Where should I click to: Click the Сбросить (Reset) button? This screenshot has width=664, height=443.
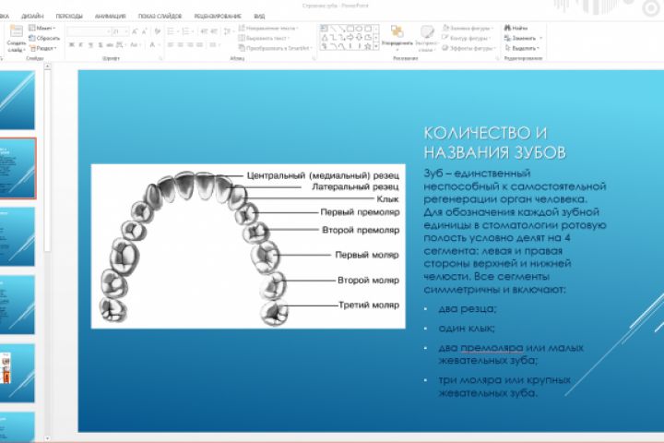44,38
